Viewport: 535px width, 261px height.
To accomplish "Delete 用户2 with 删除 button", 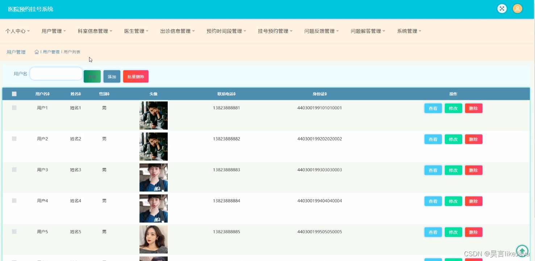I will coord(474,139).
